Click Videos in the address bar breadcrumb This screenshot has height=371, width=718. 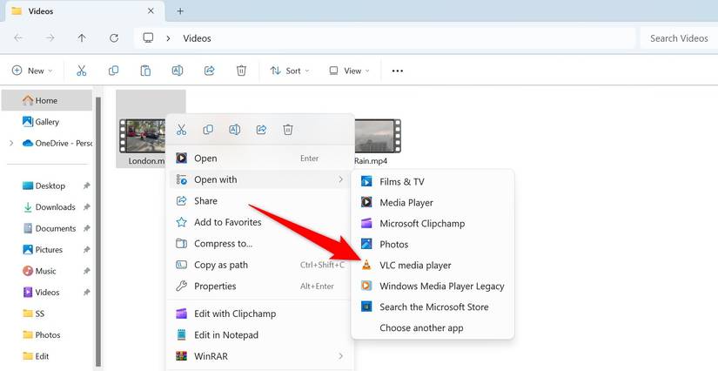tap(197, 38)
